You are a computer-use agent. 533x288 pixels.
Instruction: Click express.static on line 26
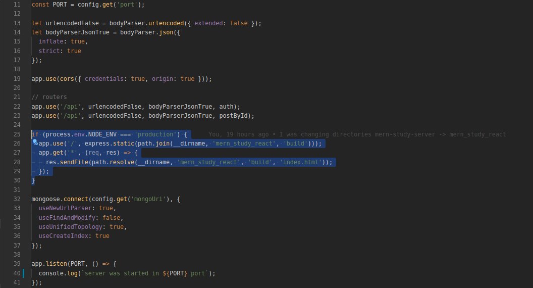click(x=110, y=143)
